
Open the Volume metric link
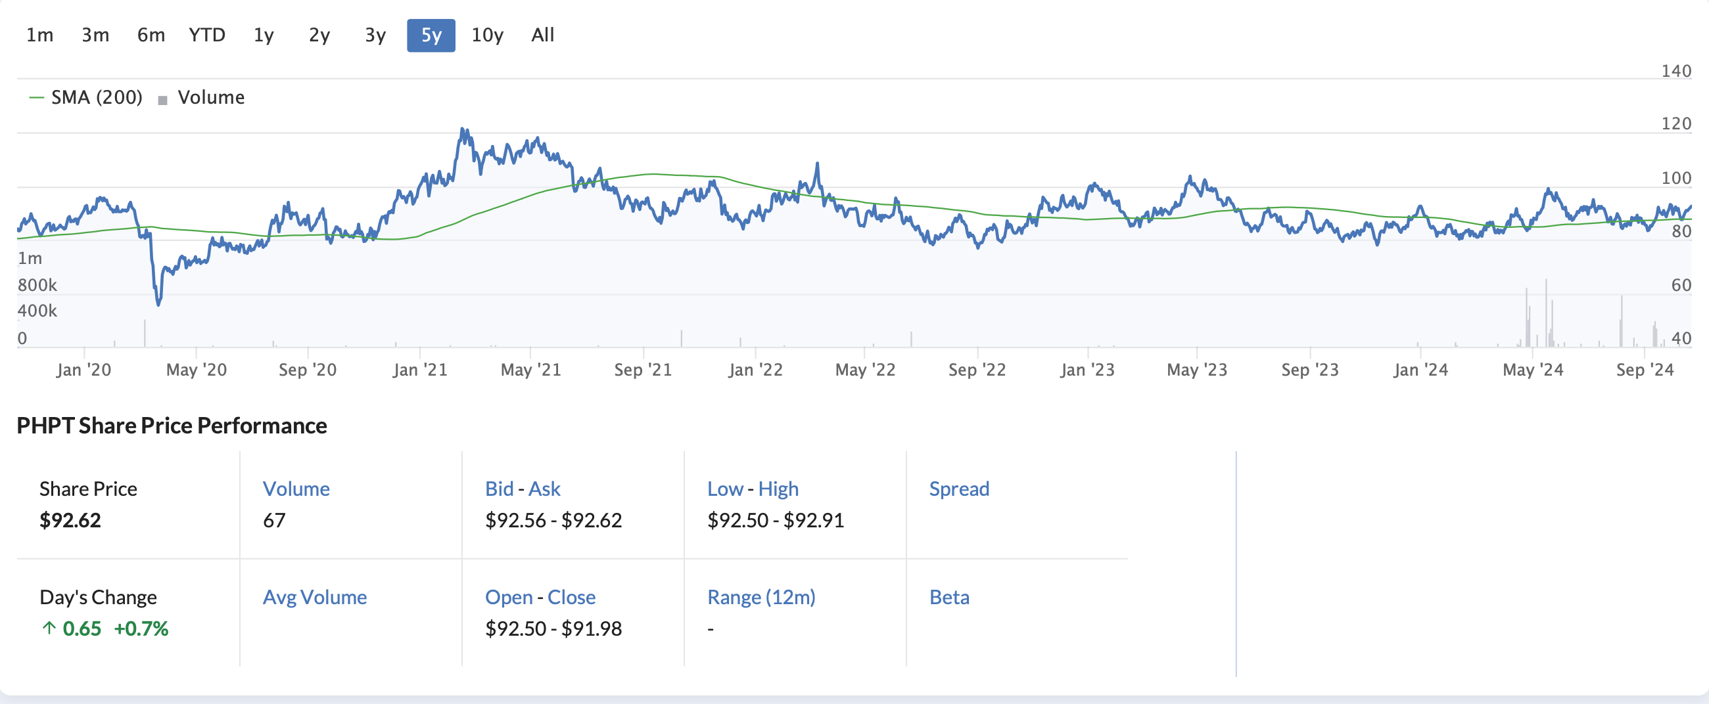click(x=296, y=489)
